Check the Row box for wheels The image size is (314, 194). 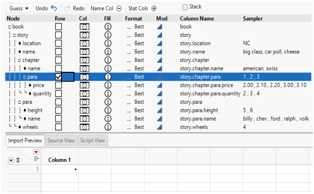coord(58,127)
